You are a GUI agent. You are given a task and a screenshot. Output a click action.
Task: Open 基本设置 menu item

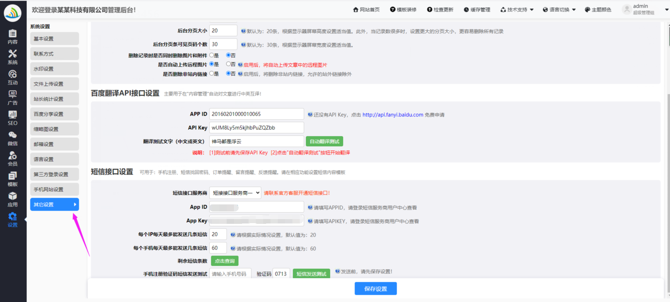(54, 39)
